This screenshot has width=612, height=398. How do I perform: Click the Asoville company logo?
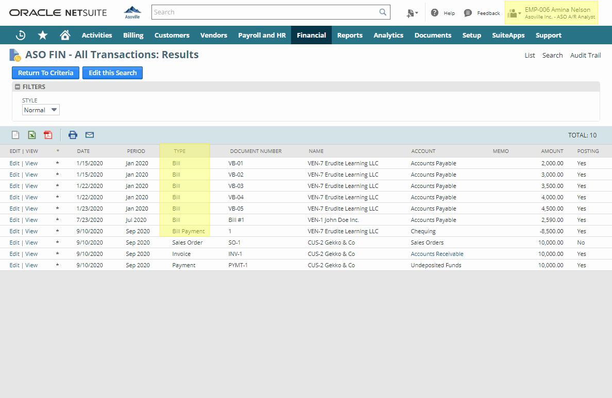coord(132,12)
